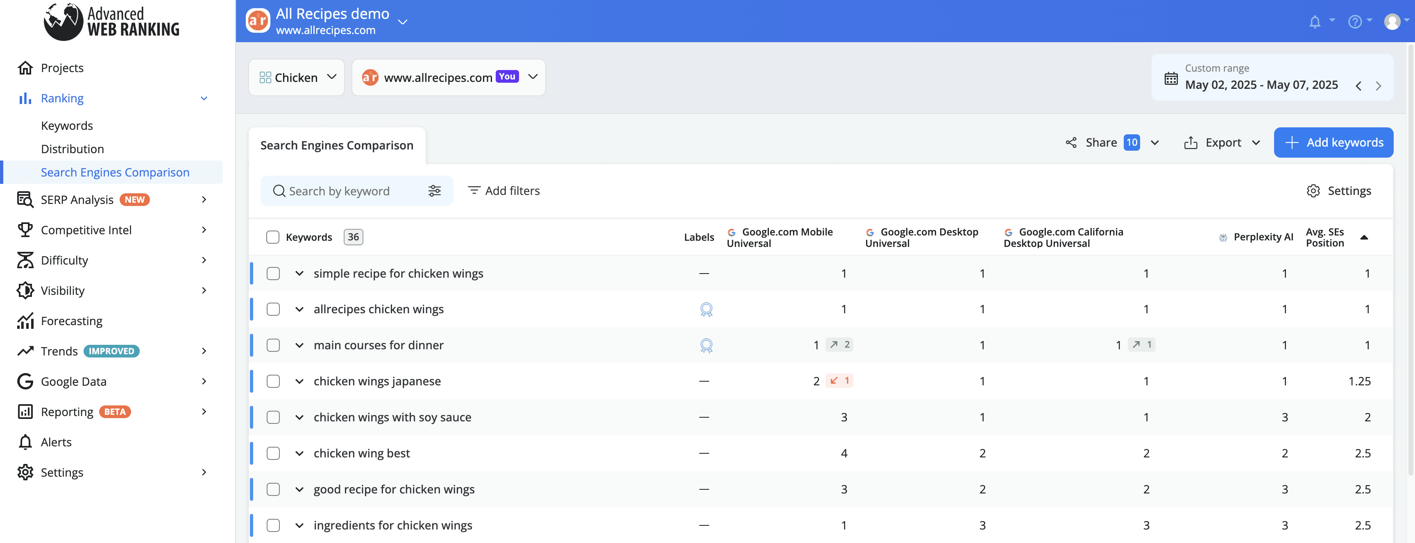This screenshot has height=543, width=1415.
Task: Open Keywords in the Ranking menu
Action: click(67, 126)
